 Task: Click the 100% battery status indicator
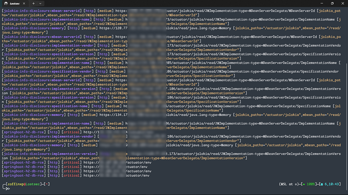pos(310,184)
